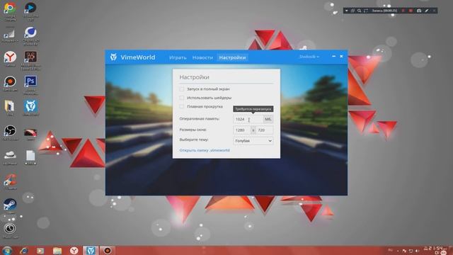Viewport: 453px width, 255px height.
Task: Open the Играть tab
Action: pos(178,57)
